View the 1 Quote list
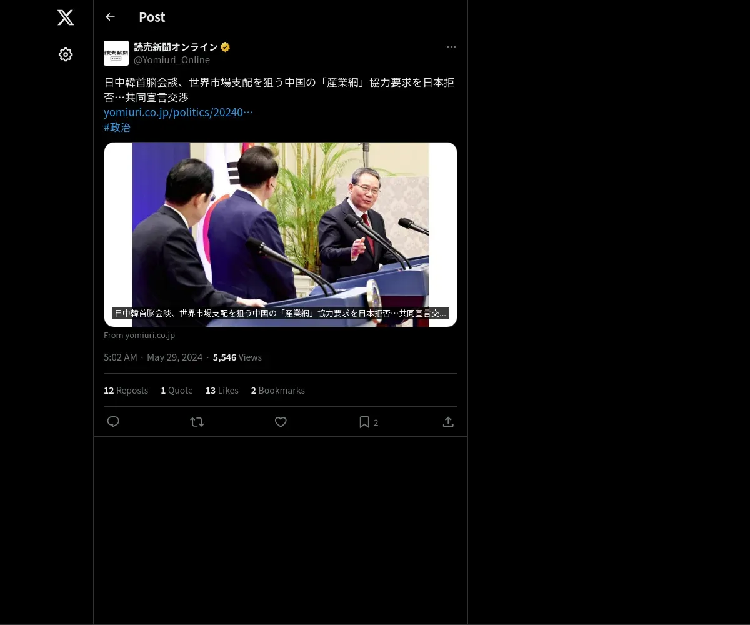750x625 pixels. (x=177, y=391)
